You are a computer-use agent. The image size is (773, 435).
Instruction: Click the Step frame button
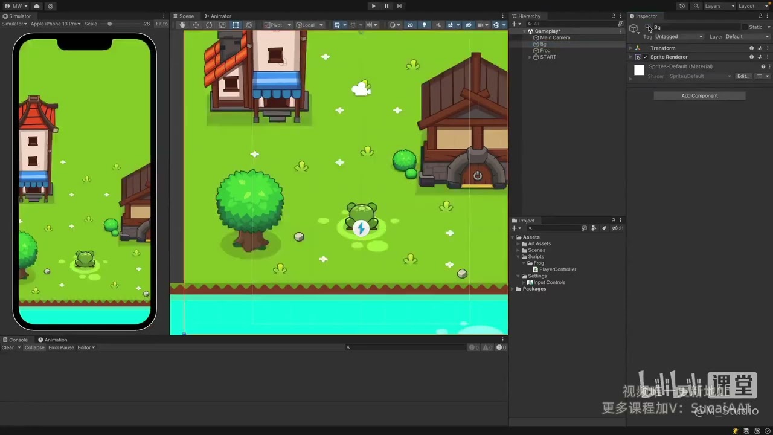tap(399, 6)
